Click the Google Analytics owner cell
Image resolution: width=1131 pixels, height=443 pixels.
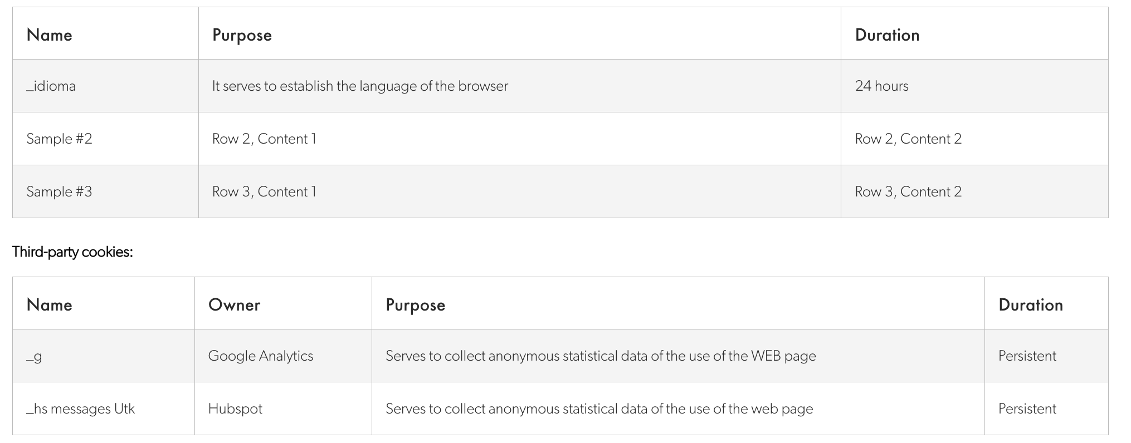click(x=283, y=356)
